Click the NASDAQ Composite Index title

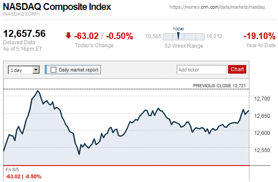coord(57,7)
